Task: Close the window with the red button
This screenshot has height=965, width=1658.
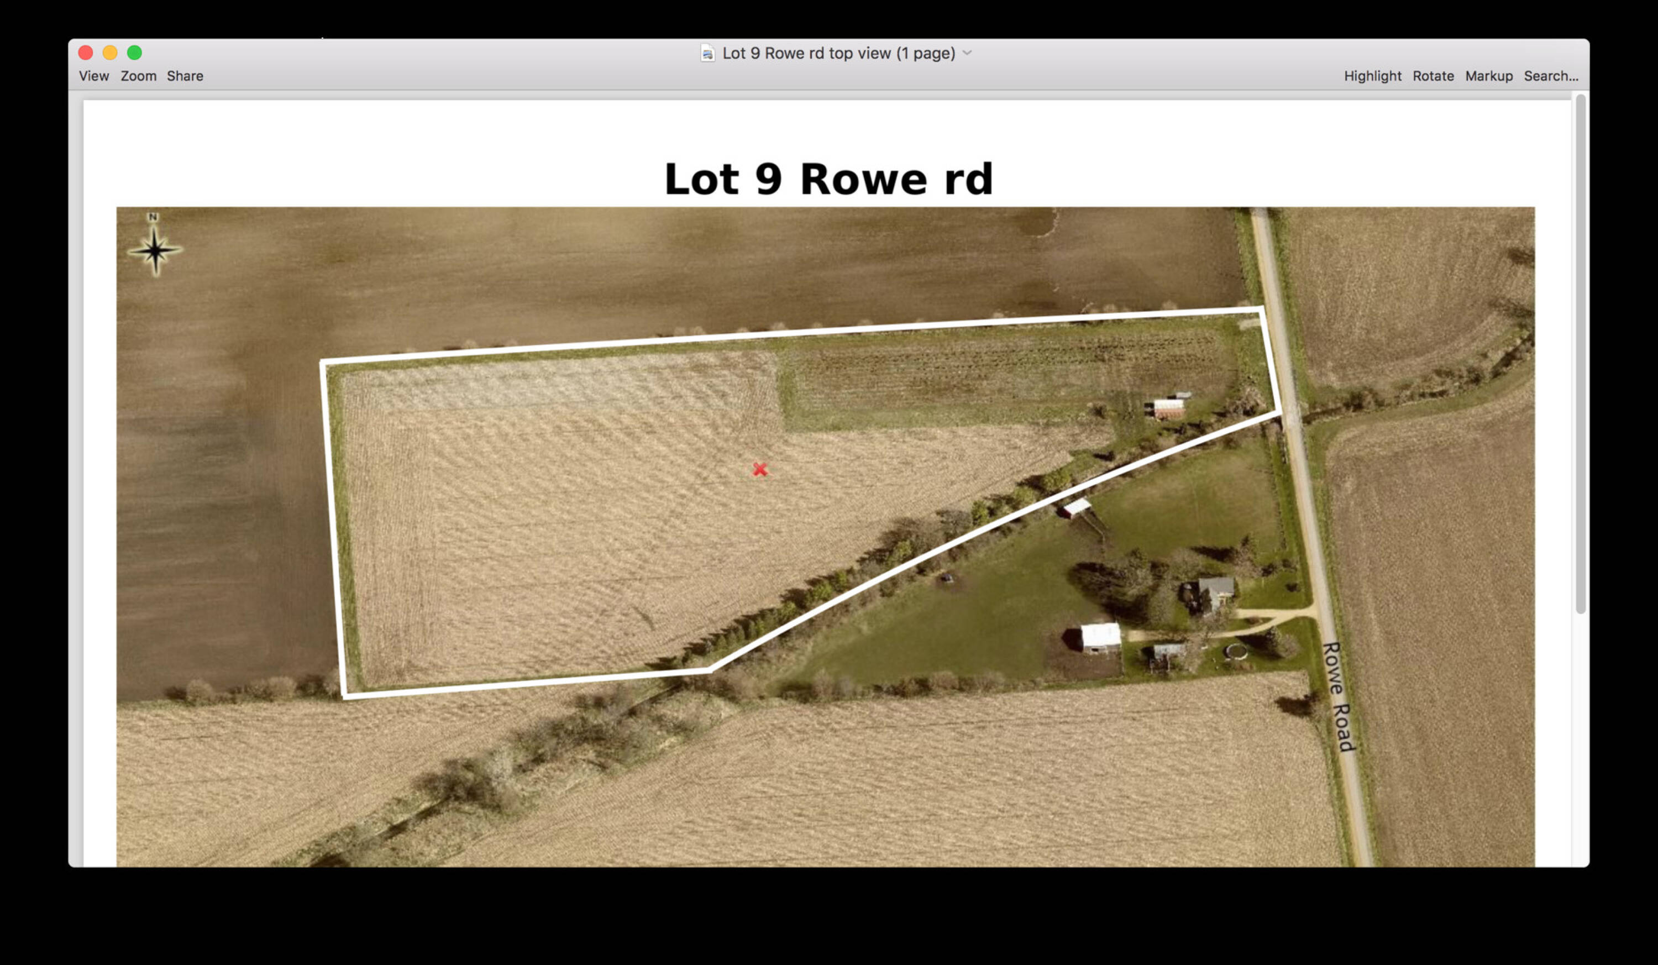Action: point(86,53)
